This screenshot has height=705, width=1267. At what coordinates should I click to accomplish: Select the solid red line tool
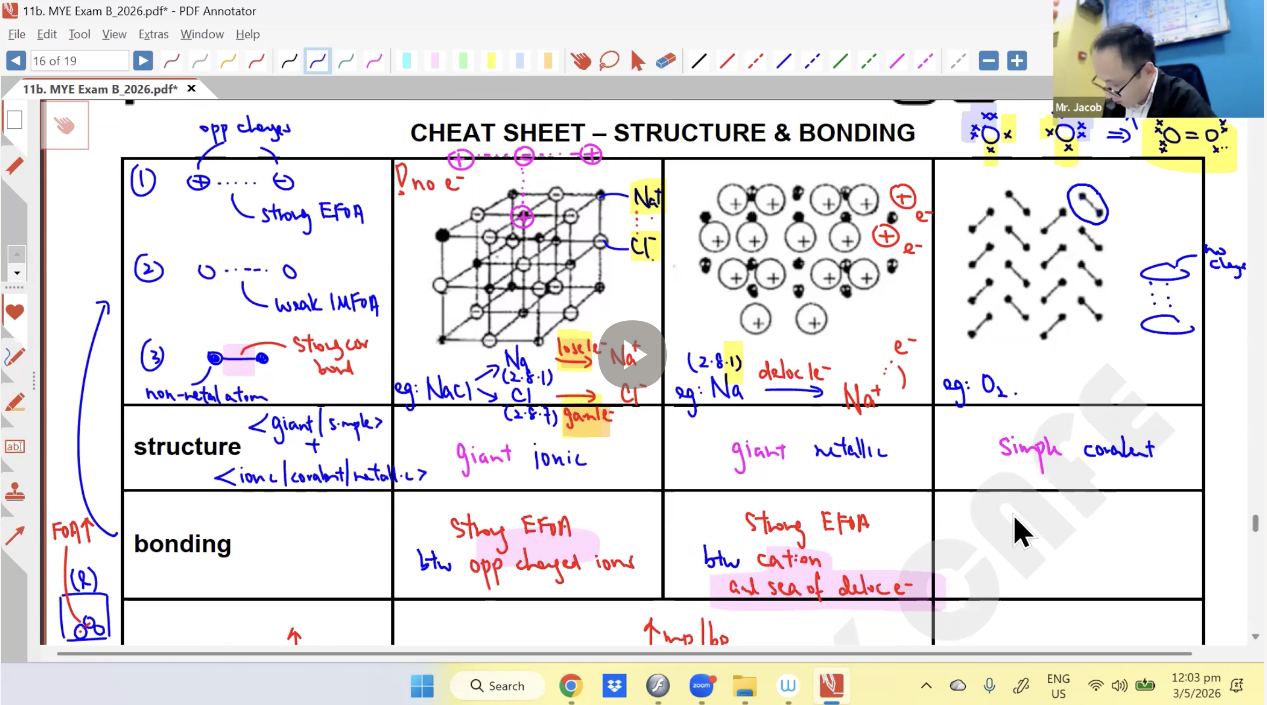[727, 61]
